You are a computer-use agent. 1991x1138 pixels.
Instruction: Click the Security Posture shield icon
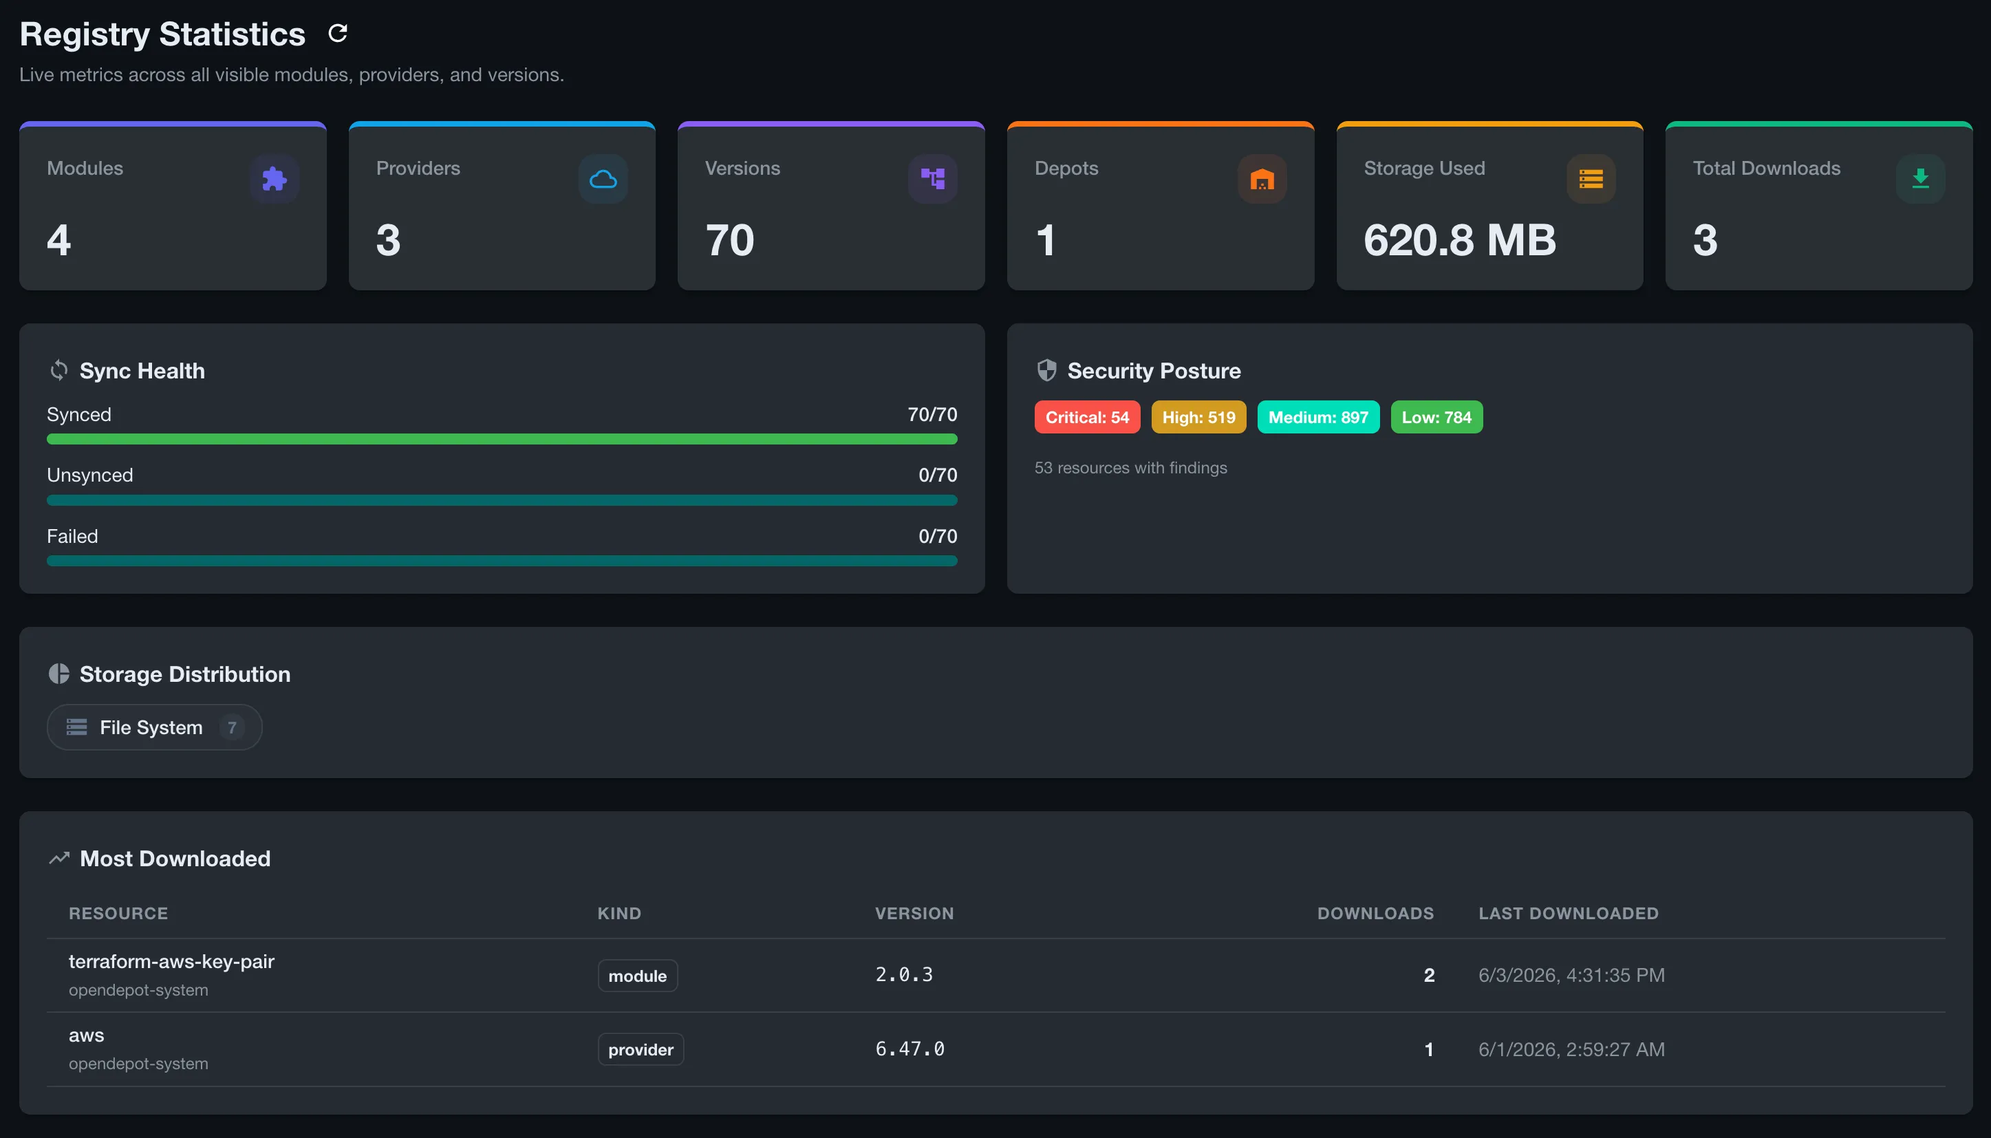1046,370
